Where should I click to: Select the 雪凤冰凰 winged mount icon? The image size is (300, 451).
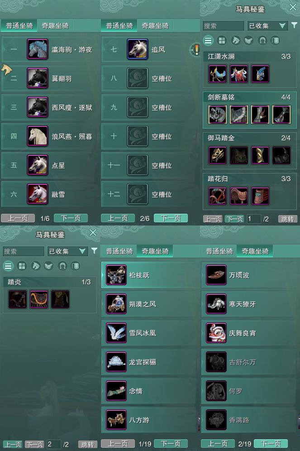116,333
